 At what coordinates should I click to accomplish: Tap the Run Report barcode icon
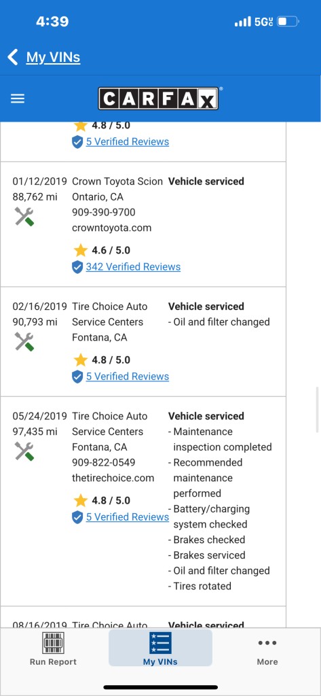click(x=53, y=643)
